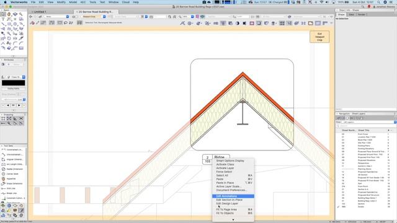The width and height of the screenshot is (397, 223).
Task: Click the Force Select context entry
Action: pyautogui.click(x=233, y=172)
